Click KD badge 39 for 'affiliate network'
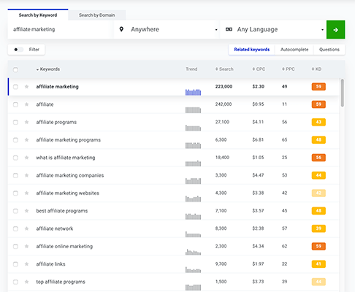The width and height of the screenshot is (355, 292). point(318,228)
